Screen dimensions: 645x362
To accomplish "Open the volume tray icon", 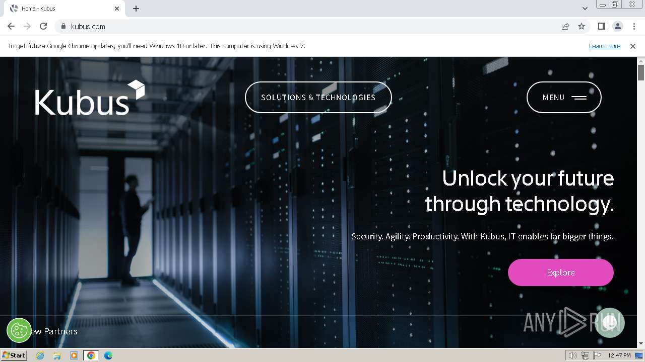I will click(573, 355).
